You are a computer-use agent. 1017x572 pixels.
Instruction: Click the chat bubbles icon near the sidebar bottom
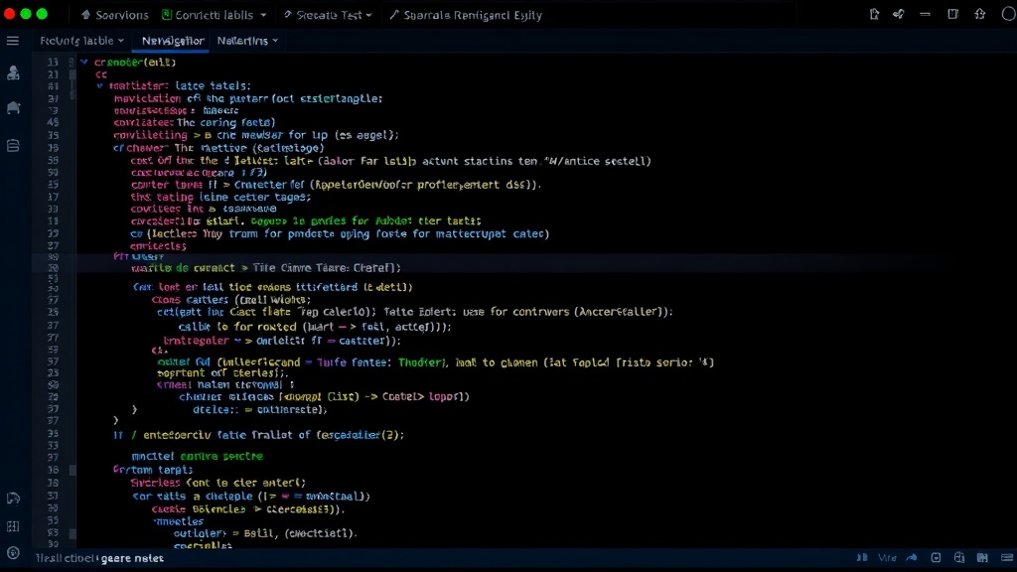click(13, 499)
